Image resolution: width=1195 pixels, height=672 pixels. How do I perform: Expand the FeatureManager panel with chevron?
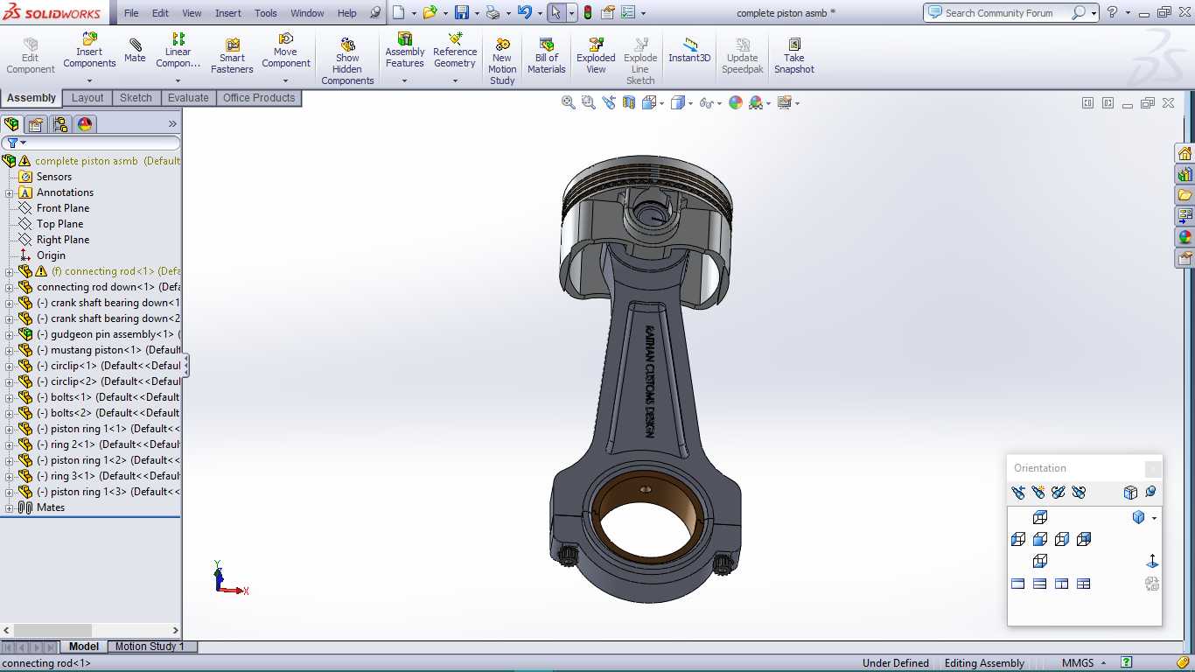[x=172, y=124]
